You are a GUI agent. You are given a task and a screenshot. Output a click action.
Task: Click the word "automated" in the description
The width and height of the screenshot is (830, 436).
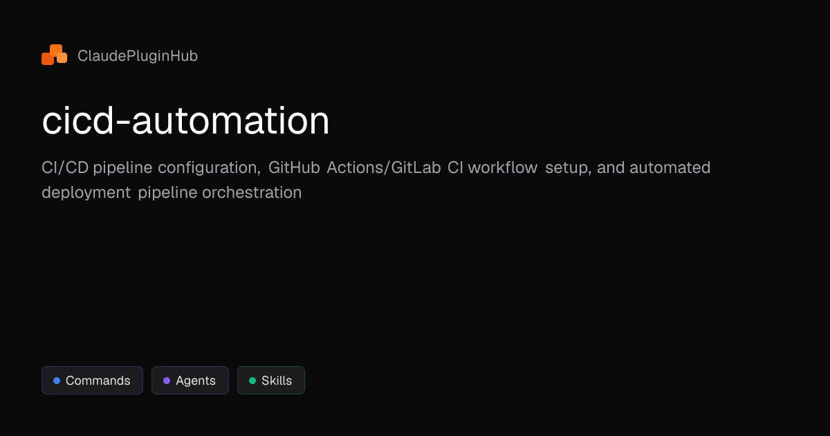(x=670, y=167)
